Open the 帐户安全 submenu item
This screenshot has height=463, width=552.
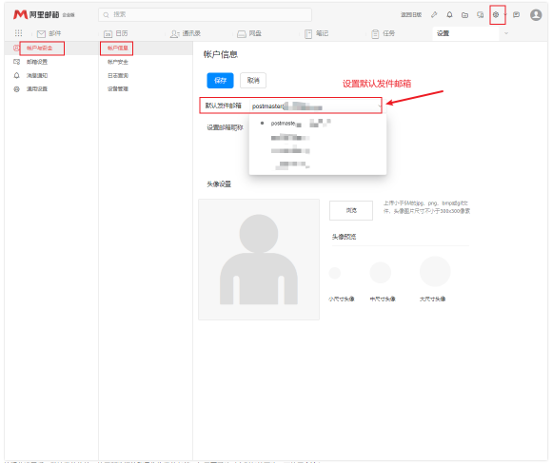click(118, 62)
